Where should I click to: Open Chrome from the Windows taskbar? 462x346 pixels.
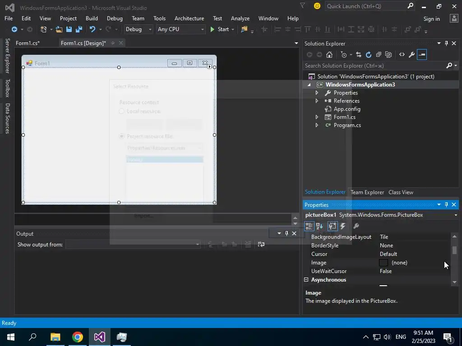click(x=78, y=337)
